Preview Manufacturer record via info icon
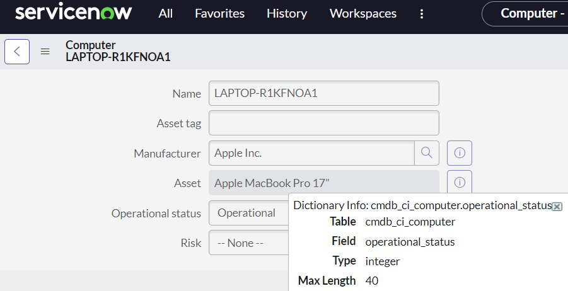Viewport: 568px width, 291px height. 460,153
